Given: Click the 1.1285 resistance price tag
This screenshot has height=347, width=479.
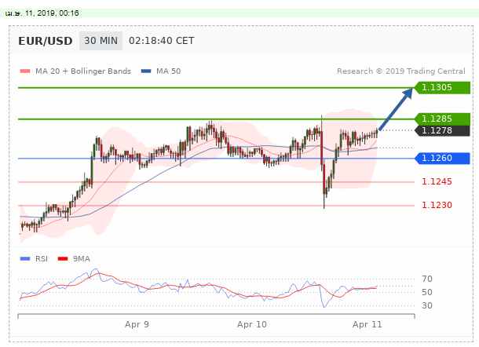Looking at the screenshot, I should [x=442, y=119].
